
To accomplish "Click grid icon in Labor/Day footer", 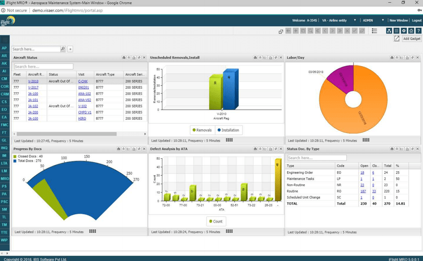I will point(366,140).
